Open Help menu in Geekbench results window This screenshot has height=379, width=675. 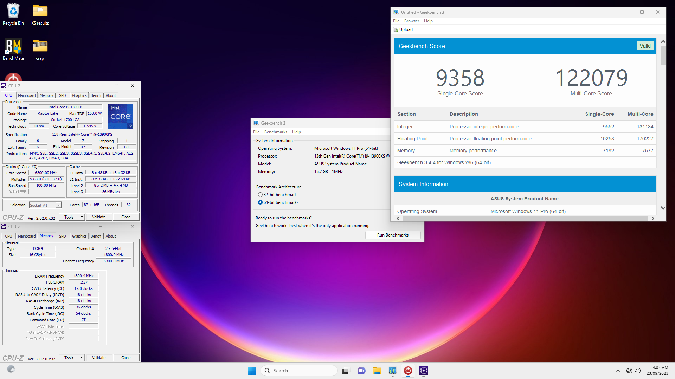428,21
